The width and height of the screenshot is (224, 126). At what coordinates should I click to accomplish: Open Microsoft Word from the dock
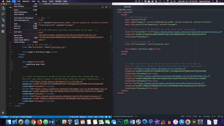pos(132,122)
